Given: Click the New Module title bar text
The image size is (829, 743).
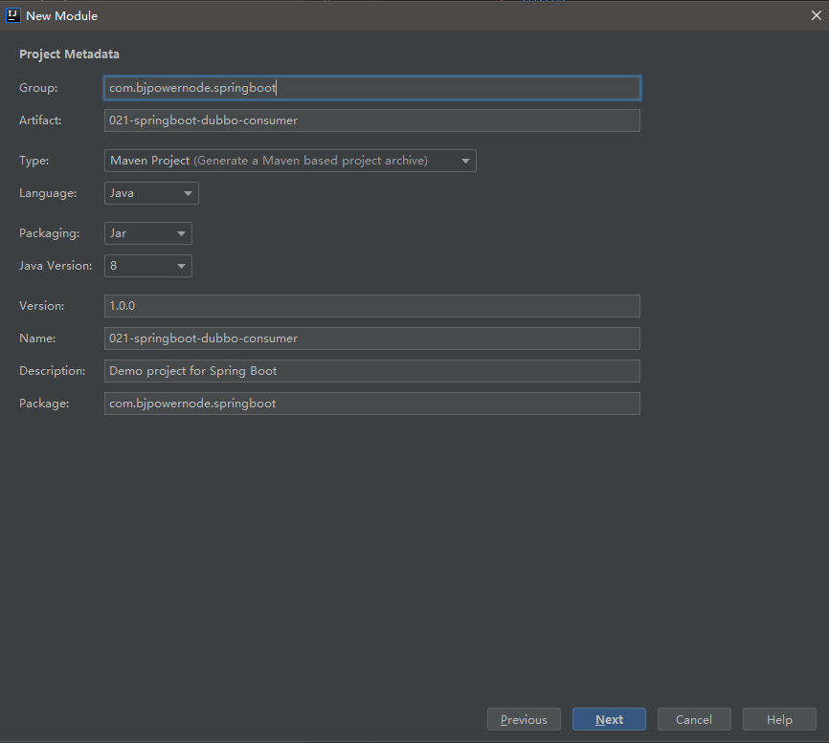Looking at the screenshot, I should pyautogui.click(x=61, y=15).
